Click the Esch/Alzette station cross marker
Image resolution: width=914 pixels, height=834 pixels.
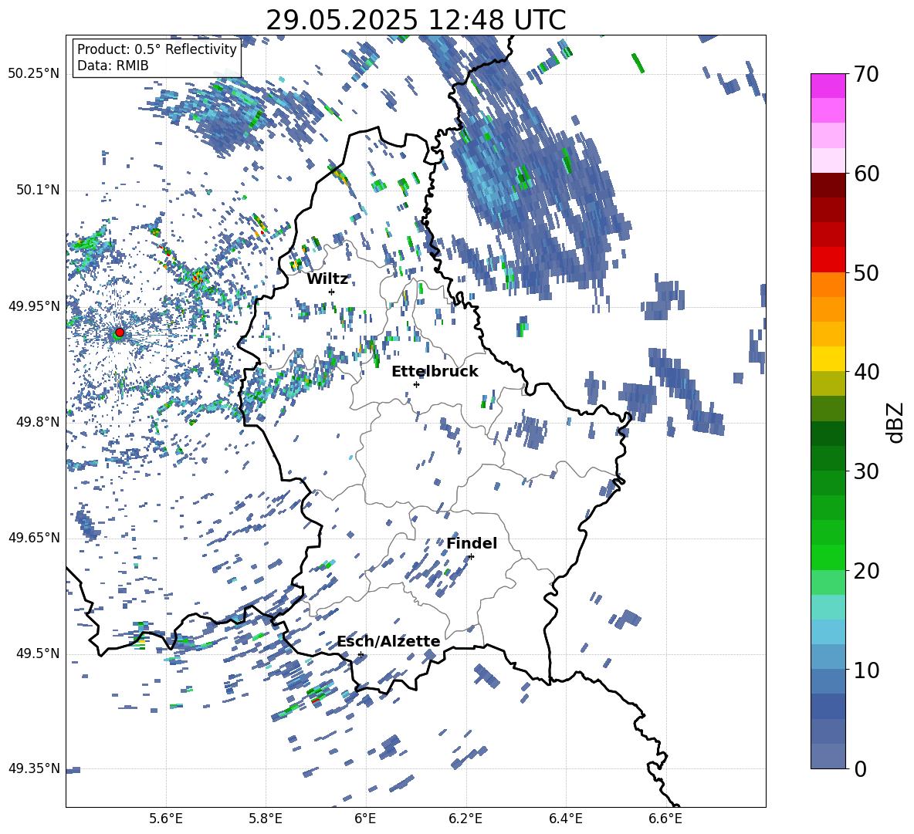pyautogui.click(x=361, y=654)
